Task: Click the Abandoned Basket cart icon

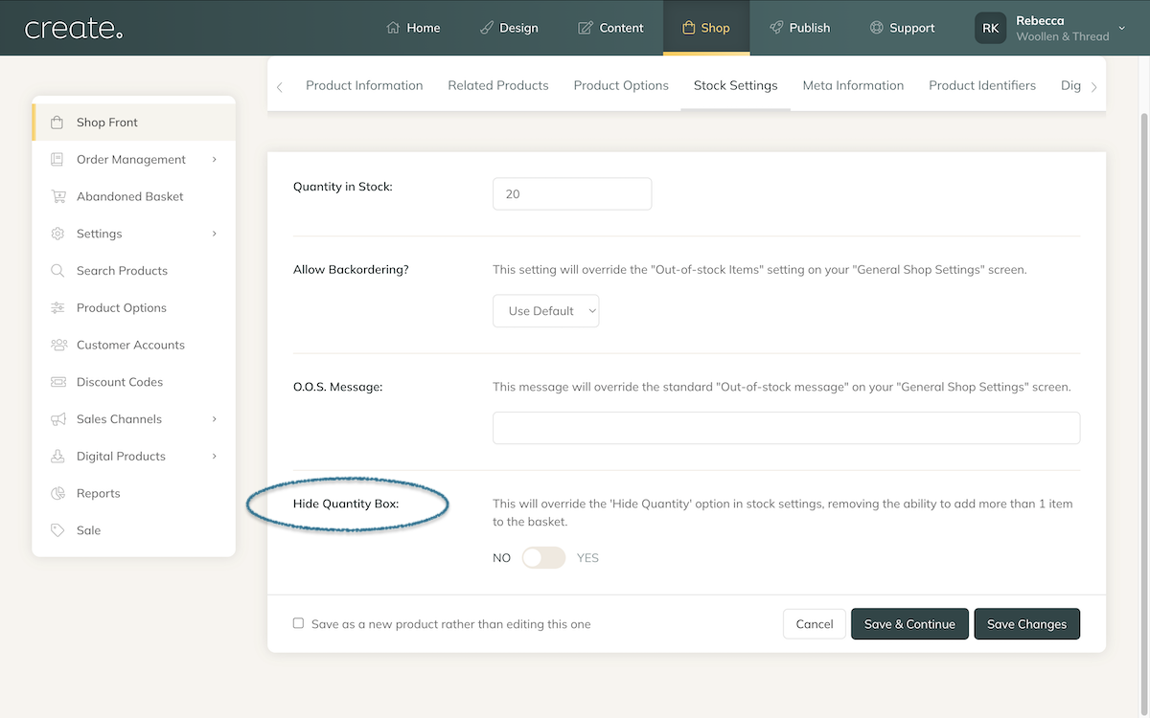Action: (x=57, y=196)
